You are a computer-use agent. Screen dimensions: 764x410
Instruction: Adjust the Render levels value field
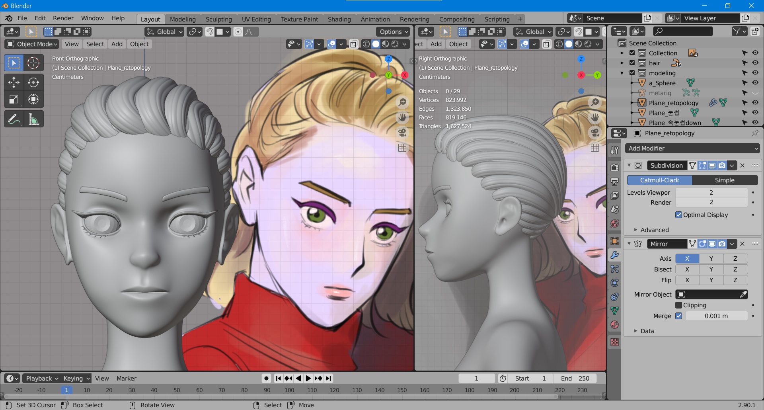click(711, 203)
